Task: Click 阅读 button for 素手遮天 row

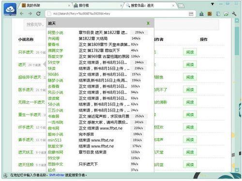Action: pos(190,140)
